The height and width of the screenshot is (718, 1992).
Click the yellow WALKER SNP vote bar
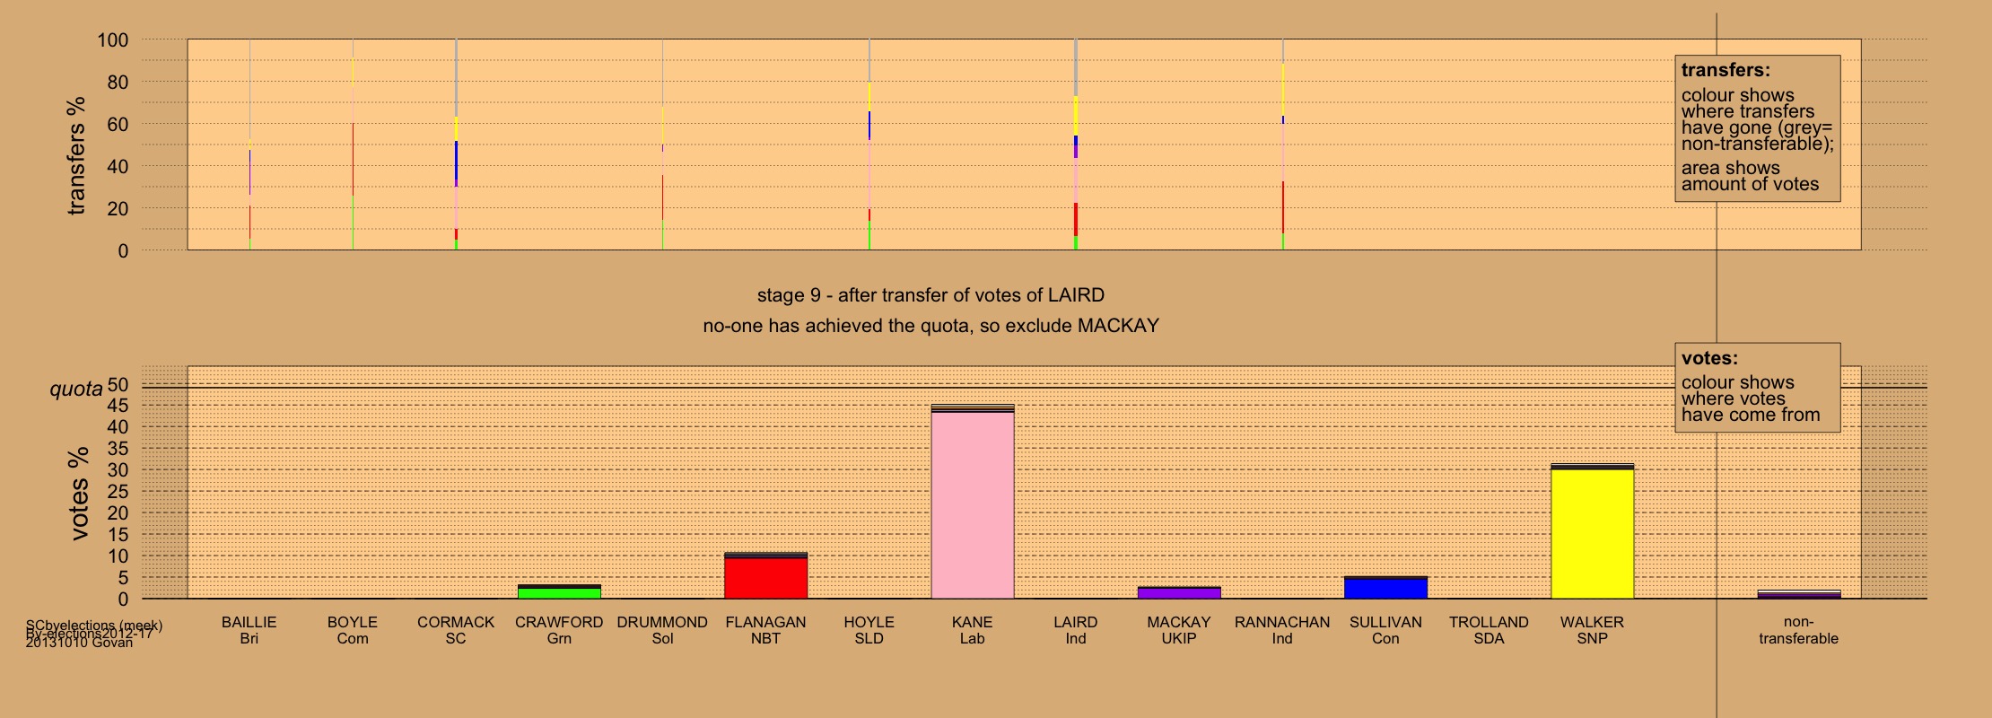coord(1592,532)
